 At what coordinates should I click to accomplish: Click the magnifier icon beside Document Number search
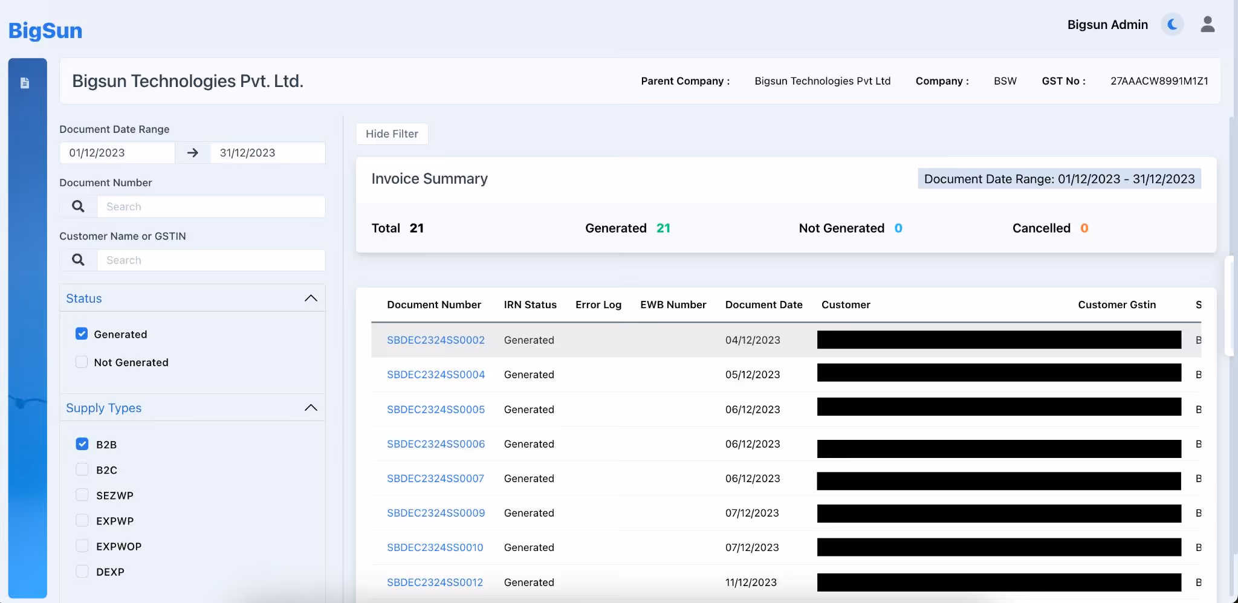click(78, 207)
